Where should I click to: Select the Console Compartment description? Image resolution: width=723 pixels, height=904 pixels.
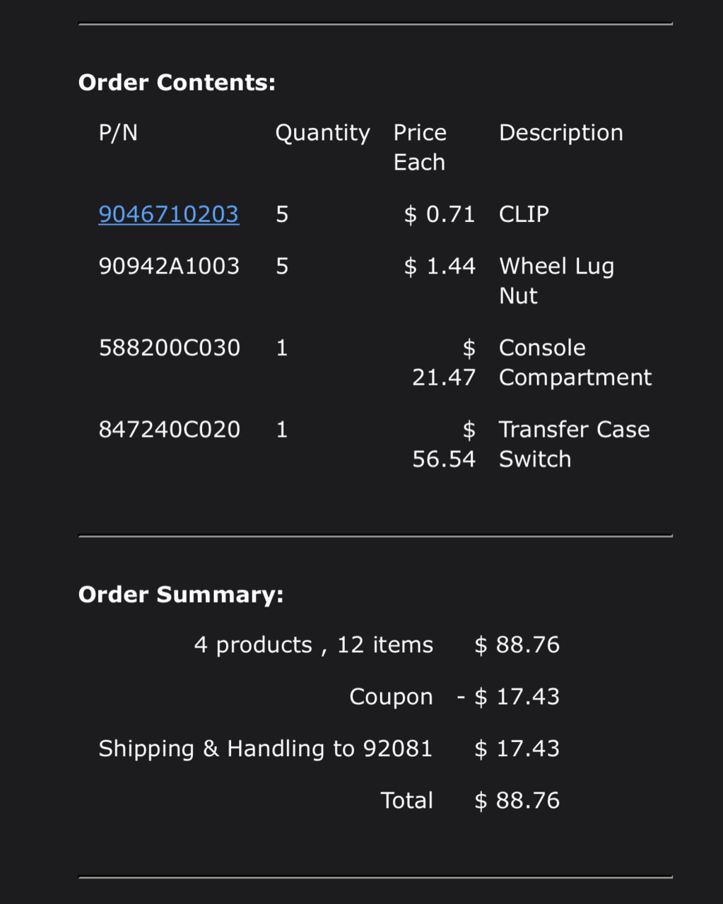[575, 363]
